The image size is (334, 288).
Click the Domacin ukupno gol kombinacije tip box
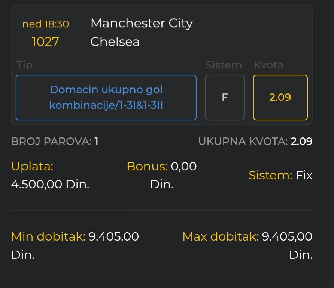pyautogui.click(x=106, y=97)
